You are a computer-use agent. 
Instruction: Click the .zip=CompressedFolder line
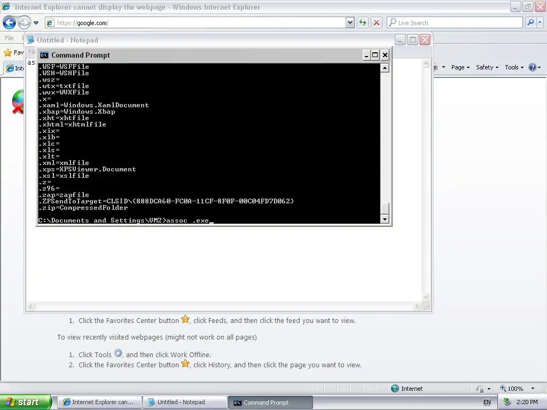(x=83, y=208)
